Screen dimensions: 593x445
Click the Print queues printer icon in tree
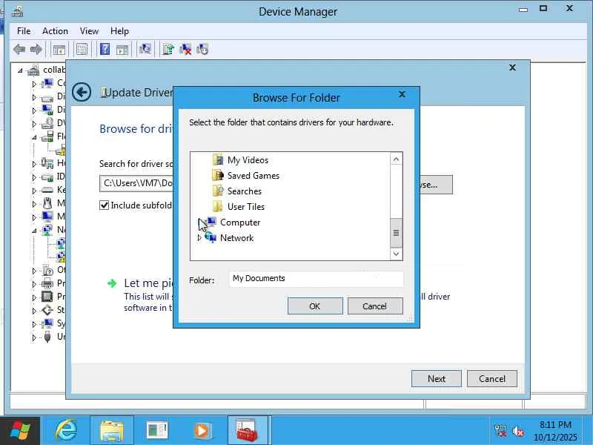(47, 283)
